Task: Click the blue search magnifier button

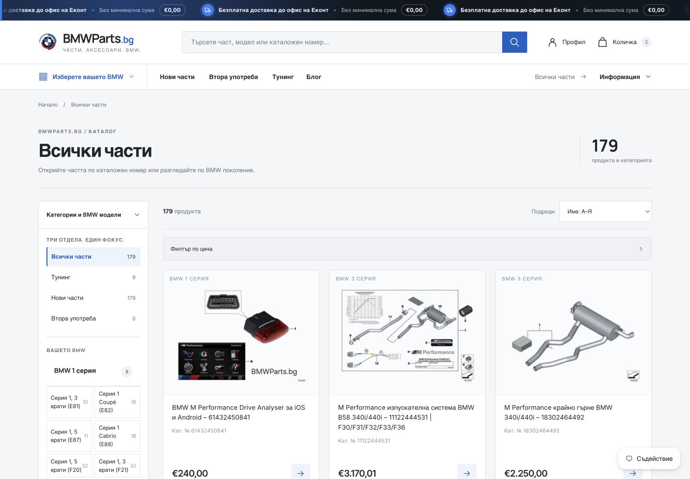Action: pyautogui.click(x=514, y=42)
